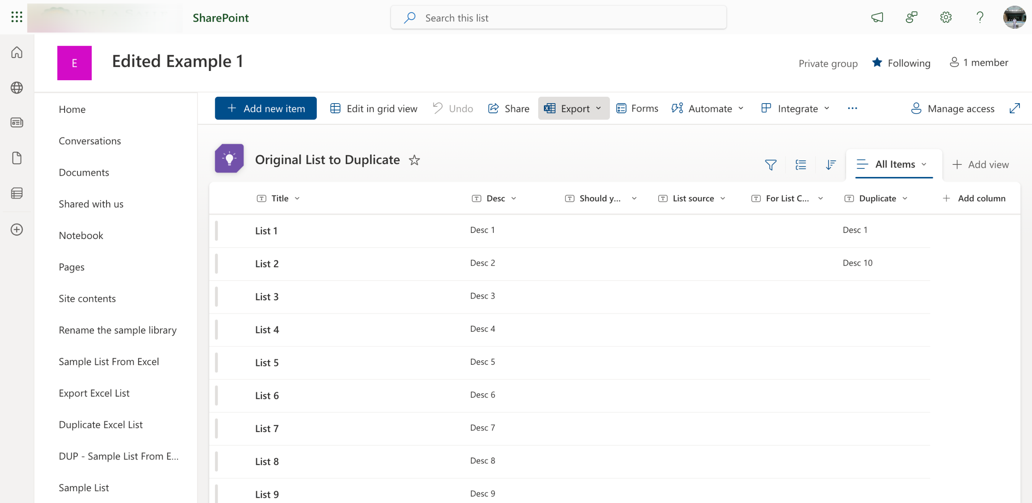This screenshot has height=503, width=1032.
Task: Toggle the Following star for this site
Action: (x=877, y=62)
